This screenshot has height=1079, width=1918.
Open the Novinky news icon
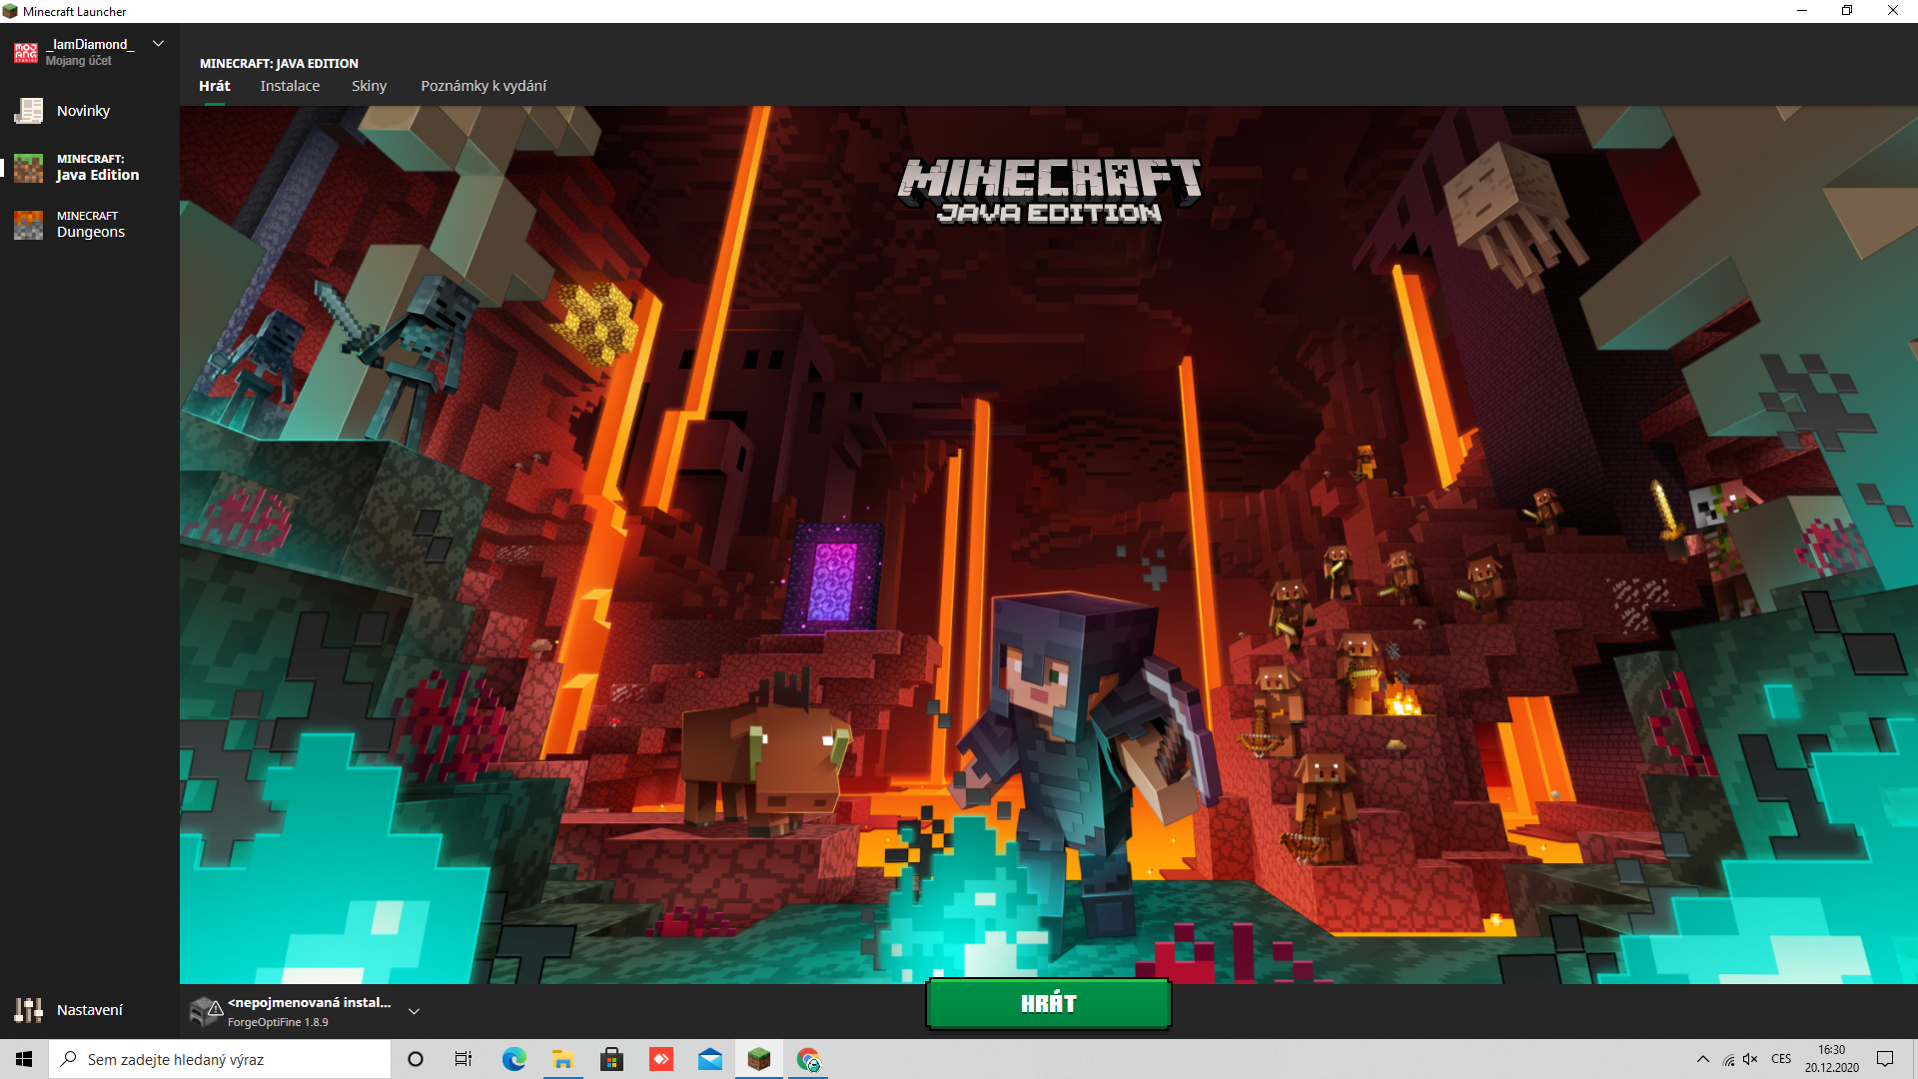tap(28, 111)
